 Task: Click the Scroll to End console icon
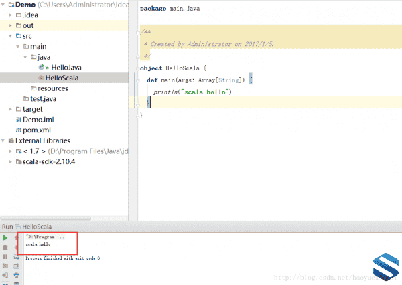pyautogui.click(x=16, y=266)
